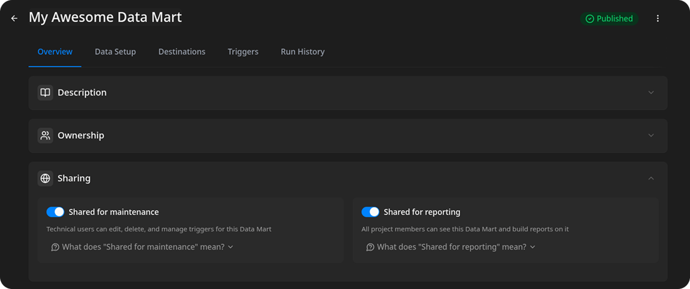Disable the Shared for maintenance toggle
Viewport: 690px width, 289px height.
[x=56, y=212]
